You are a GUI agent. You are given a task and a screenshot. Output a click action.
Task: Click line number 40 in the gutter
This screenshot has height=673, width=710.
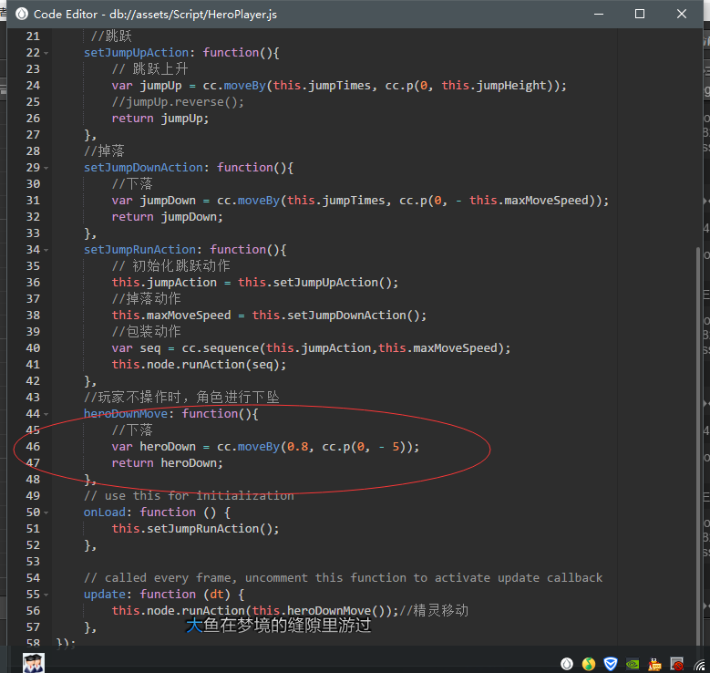[x=33, y=348]
